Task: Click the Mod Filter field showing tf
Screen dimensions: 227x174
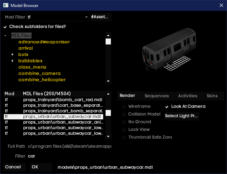Action: [x=58, y=17]
